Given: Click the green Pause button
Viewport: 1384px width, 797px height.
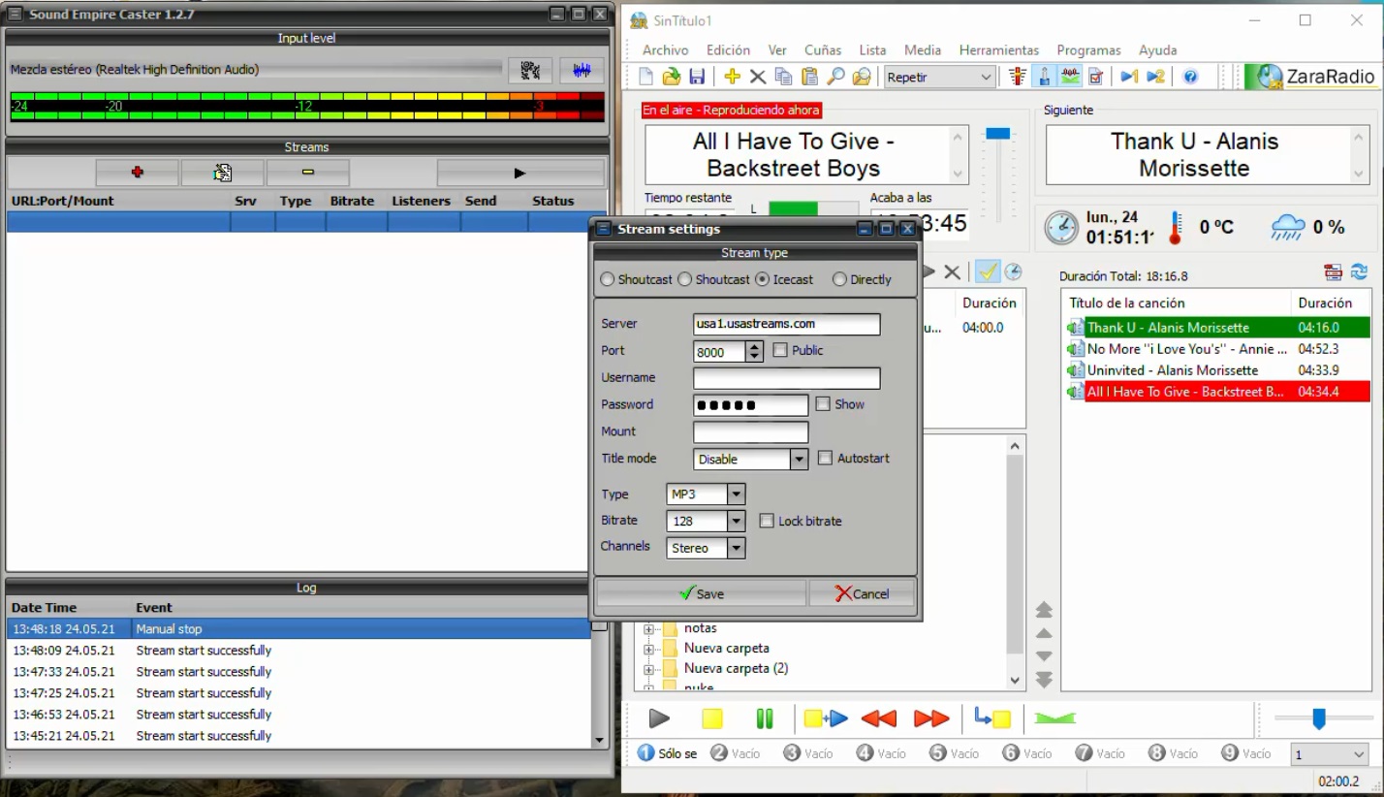Looking at the screenshot, I should (765, 718).
